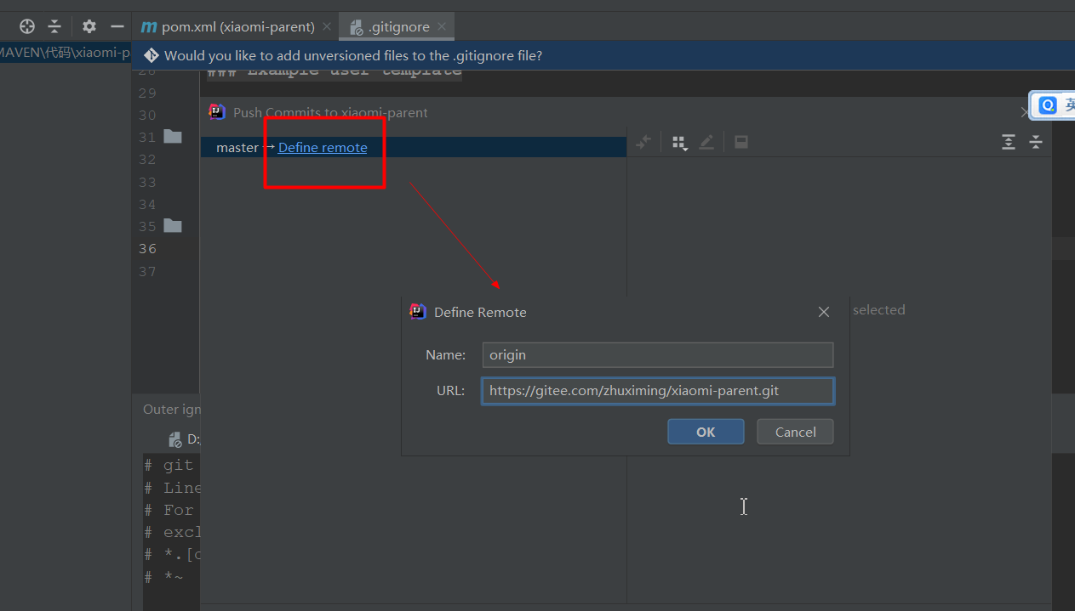The image size is (1075, 611).
Task: Click the edit pencil icon in push toolbar
Action: [706, 143]
